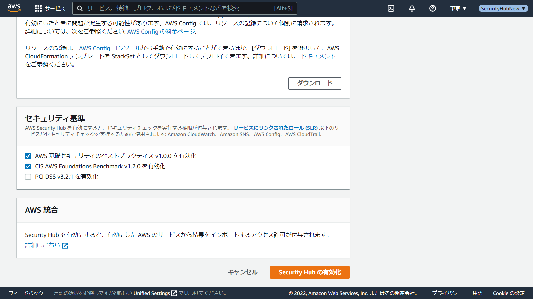This screenshot has width=533, height=299.
Task: Open the サービス menu
Action: [55, 8]
